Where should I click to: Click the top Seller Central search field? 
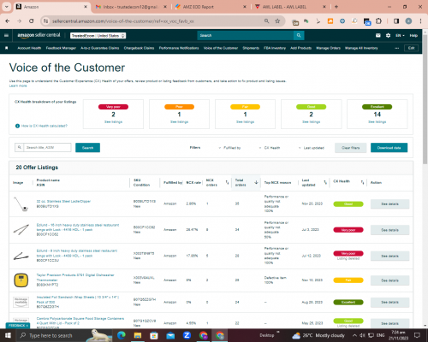tap(246, 35)
